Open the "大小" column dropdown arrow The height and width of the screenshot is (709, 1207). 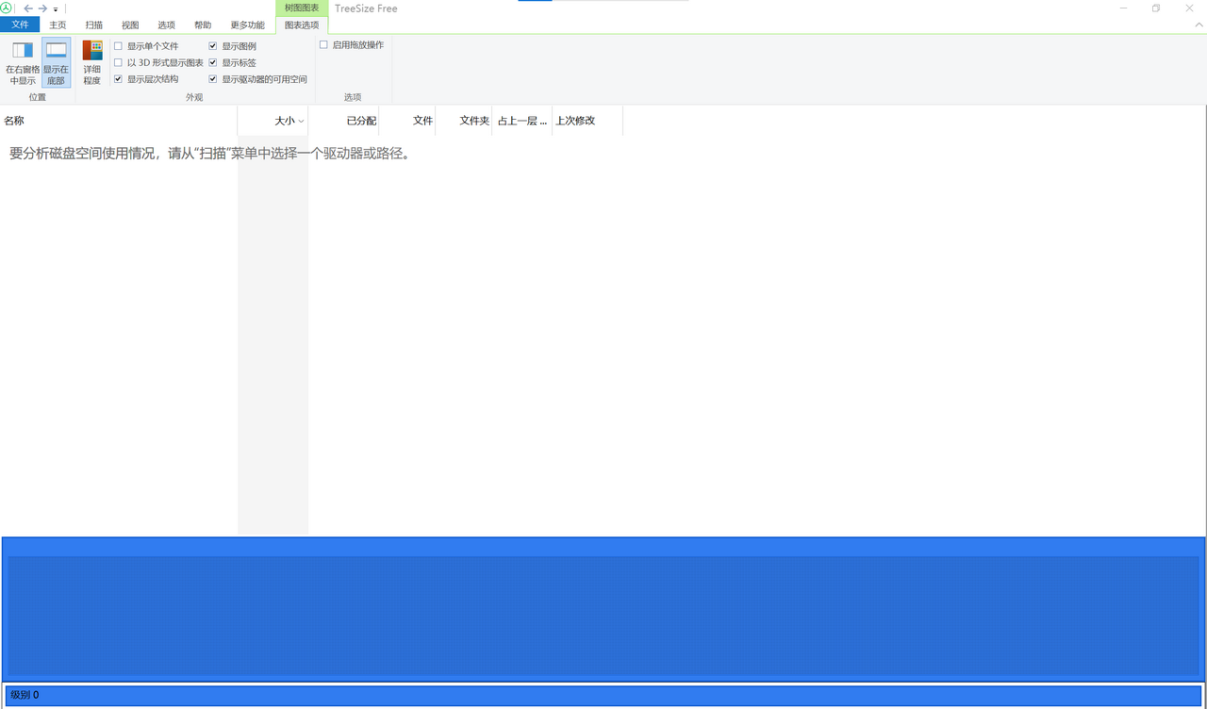click(300, 121)
